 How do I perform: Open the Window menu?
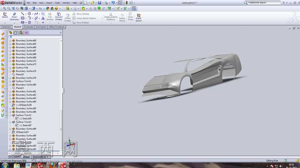66,3
